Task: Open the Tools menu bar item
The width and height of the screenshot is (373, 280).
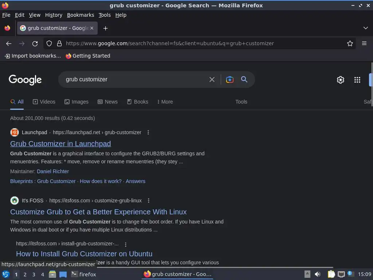Action: (x=105, y=15)
